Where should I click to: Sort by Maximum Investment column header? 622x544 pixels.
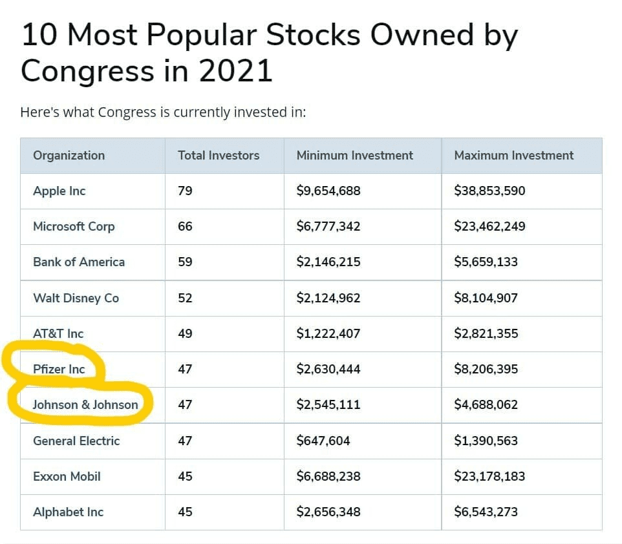[x=514, y=156]
